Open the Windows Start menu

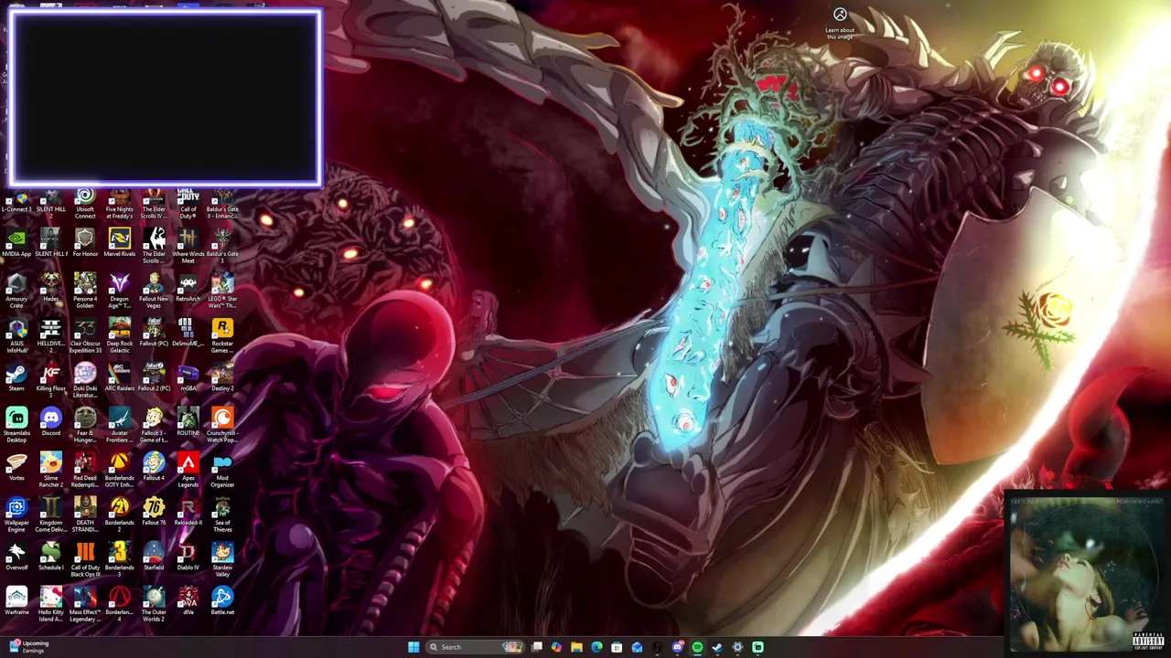click(x=414, y=647)
